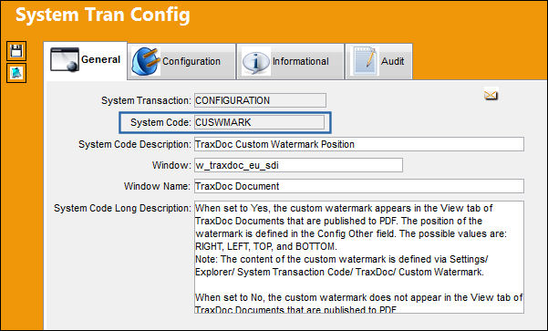Open the Audit tab

(x=378, y=61)
